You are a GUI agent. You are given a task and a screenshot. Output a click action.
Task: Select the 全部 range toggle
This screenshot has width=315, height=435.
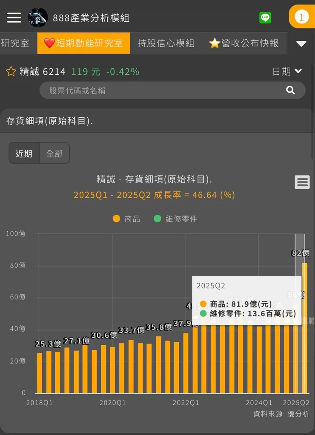tap(54, 153)
